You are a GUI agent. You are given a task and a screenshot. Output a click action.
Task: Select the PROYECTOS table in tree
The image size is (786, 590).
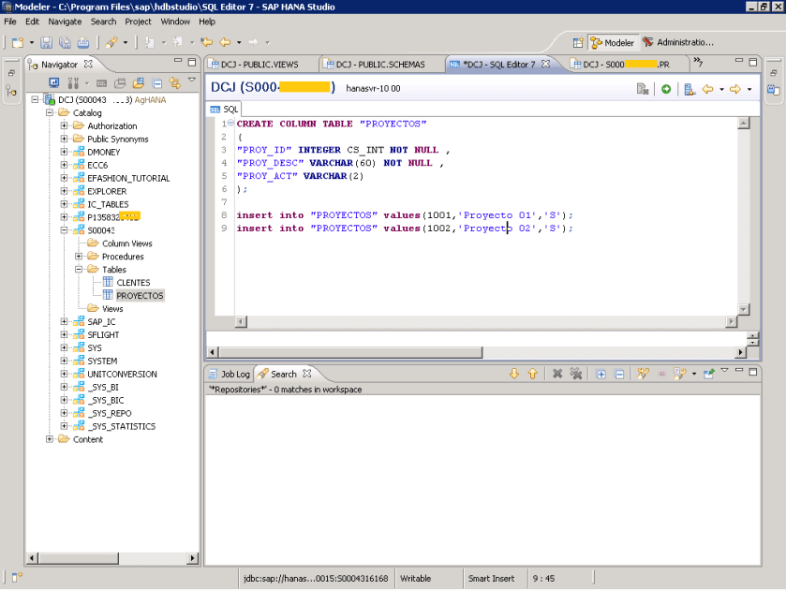(x=139, y=296)
